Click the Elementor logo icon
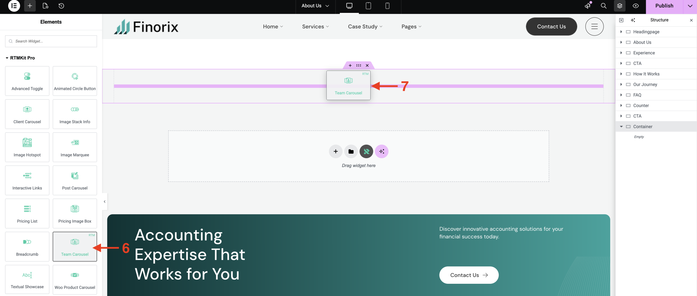 (14, 6)
